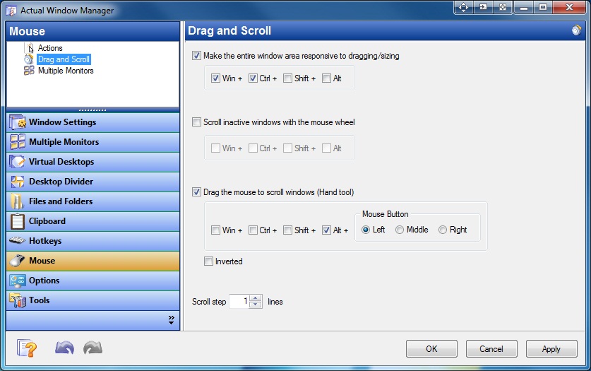Viewport: 591px width, 371px height.
Task: Check Ctrl+ modifier for Hand tool
Action: pos(253,230)
